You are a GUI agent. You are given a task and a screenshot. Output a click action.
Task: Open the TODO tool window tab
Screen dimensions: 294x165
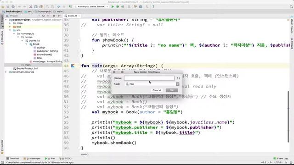point(65,159)
